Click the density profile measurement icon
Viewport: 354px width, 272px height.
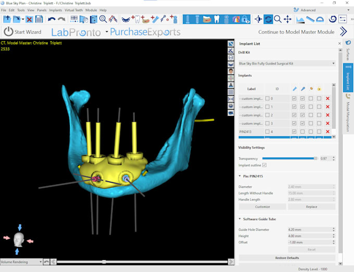coord(300,19)
